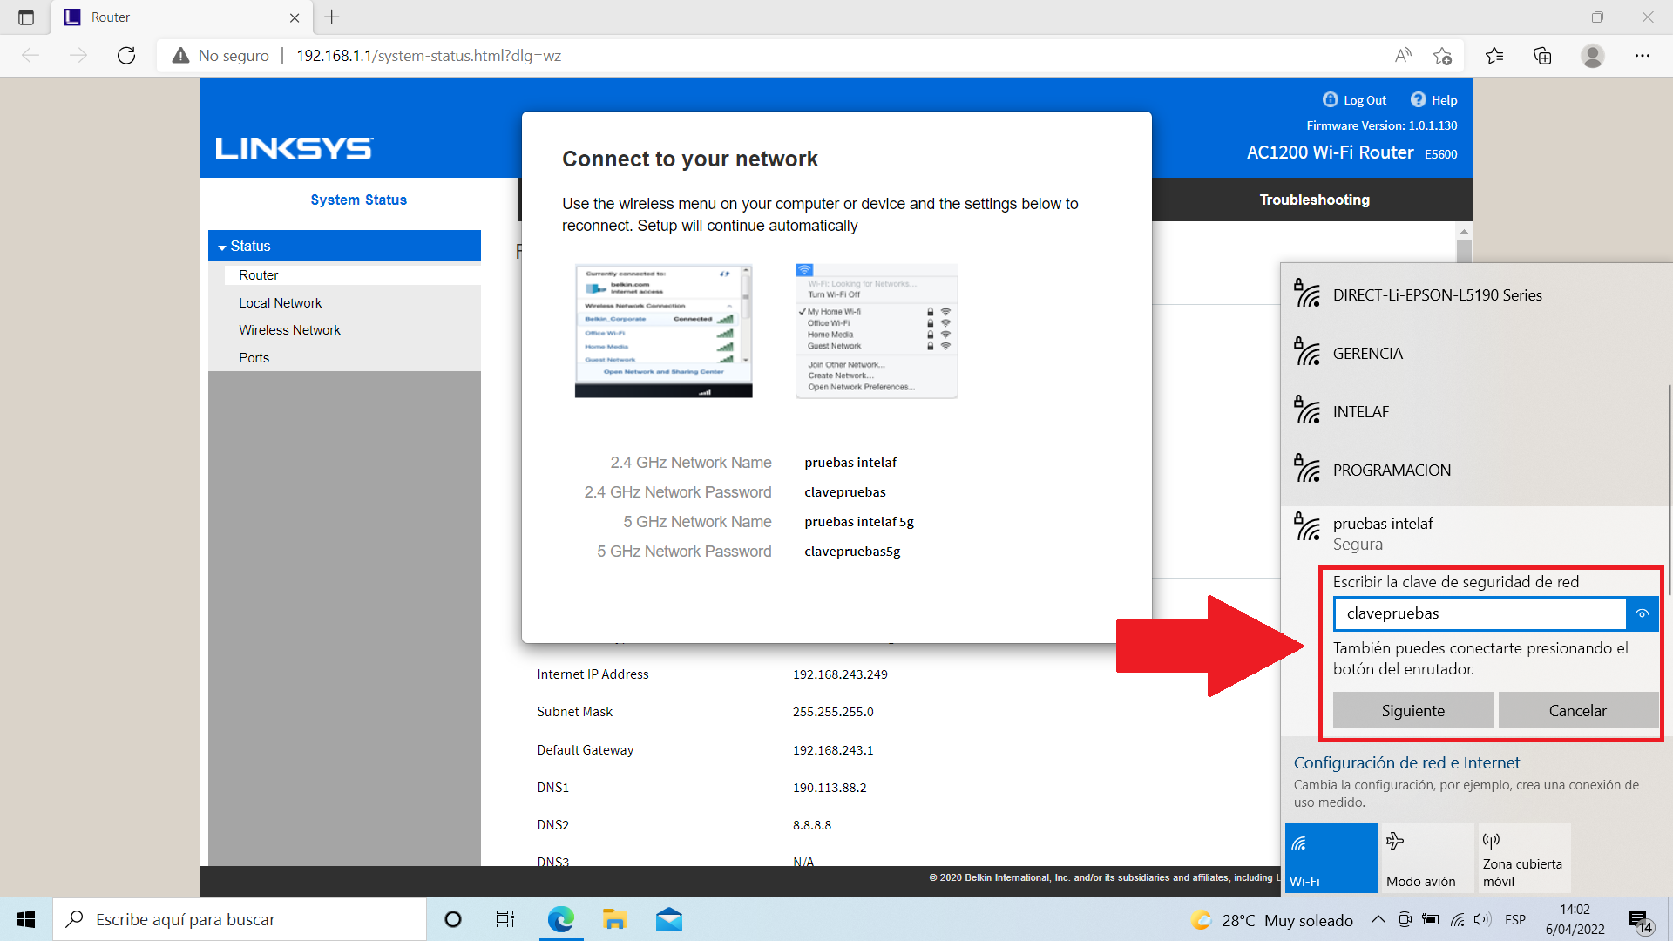Viewport: 1673px width, 941px height.
Task: Collapse the Status sidebar section
Action: (x=222, y=247)
